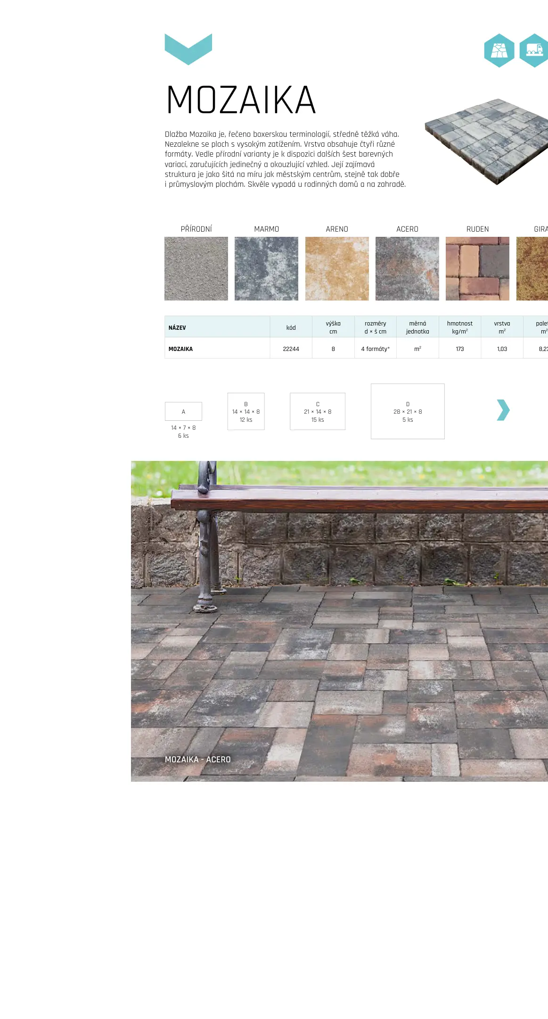Click the MOZAIKA row name in table
Screen dimensions: 548x1019
pyautogui.click(x=181, y=349)
